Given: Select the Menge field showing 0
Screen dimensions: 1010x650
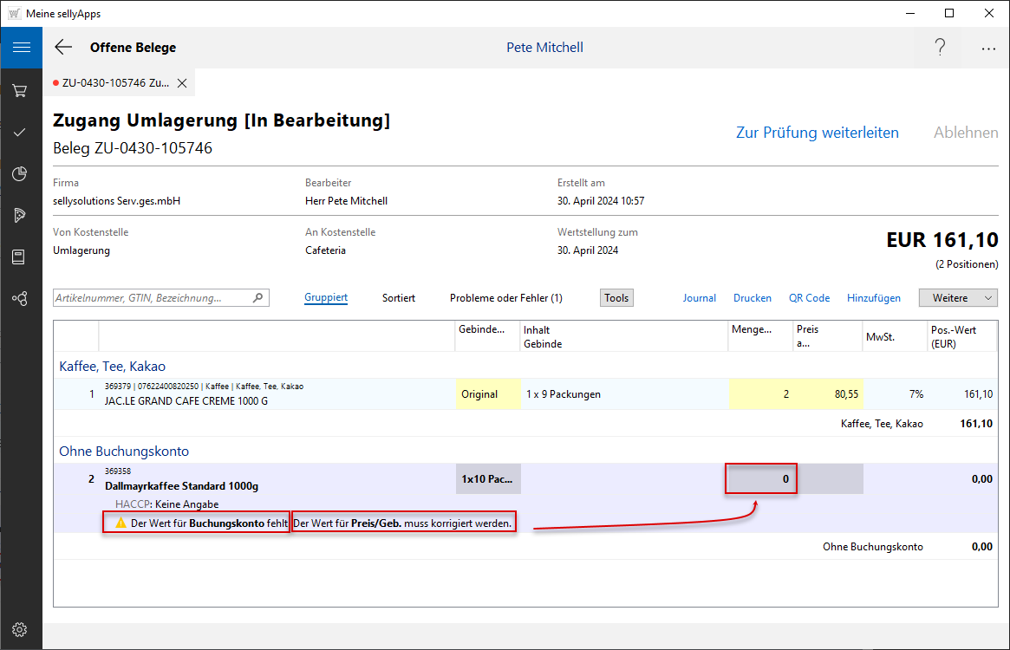Looking at the screenshot, I should pyautogui.click(x=760, y=478).
